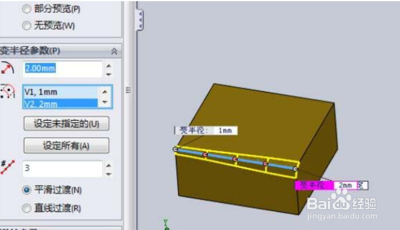Click the third red control point on edge
Screen dimensions: 400x230
pyautogui.click(x=266, y=164)
